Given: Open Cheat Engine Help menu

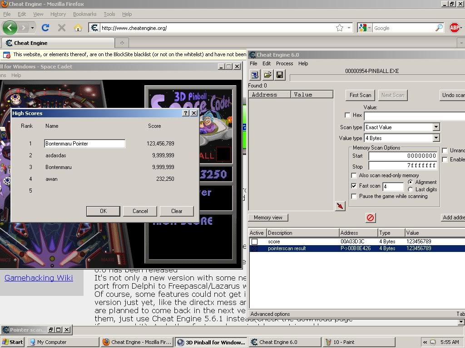Looking at the screenshot, I should pyautogui.click(x=303, y=63).
